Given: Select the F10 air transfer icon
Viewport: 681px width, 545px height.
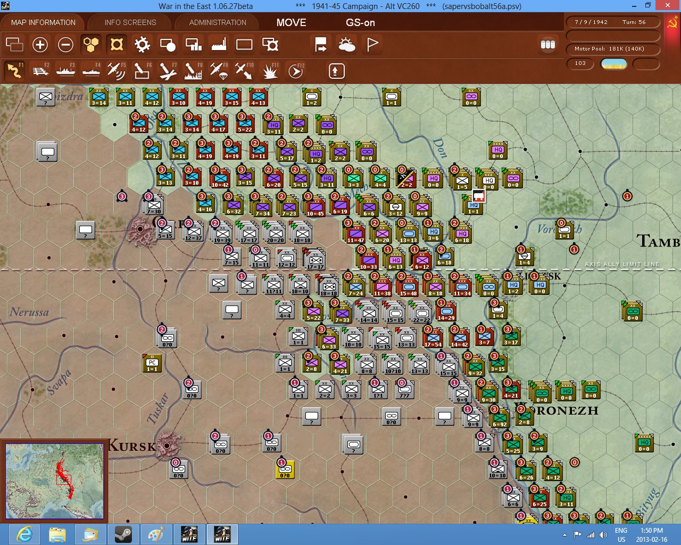Looking at the screenshot, I should click(x=244, y=71).
